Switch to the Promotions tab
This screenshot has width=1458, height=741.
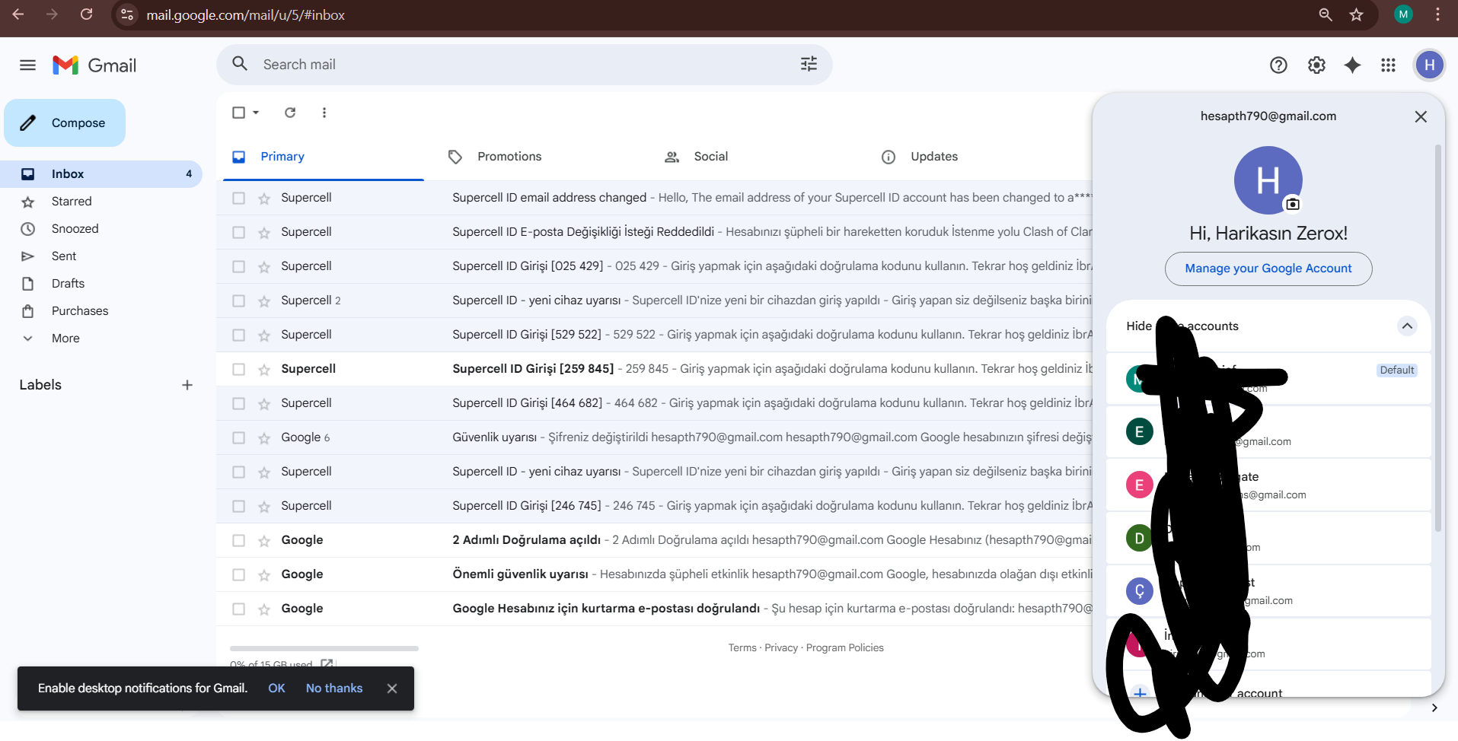(x=540, y=157)
